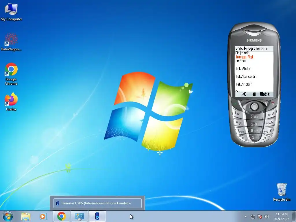The image size is (296, 222).
Task: Tap the phone's 8 tuv key
Action: click(x=254, y=130)
